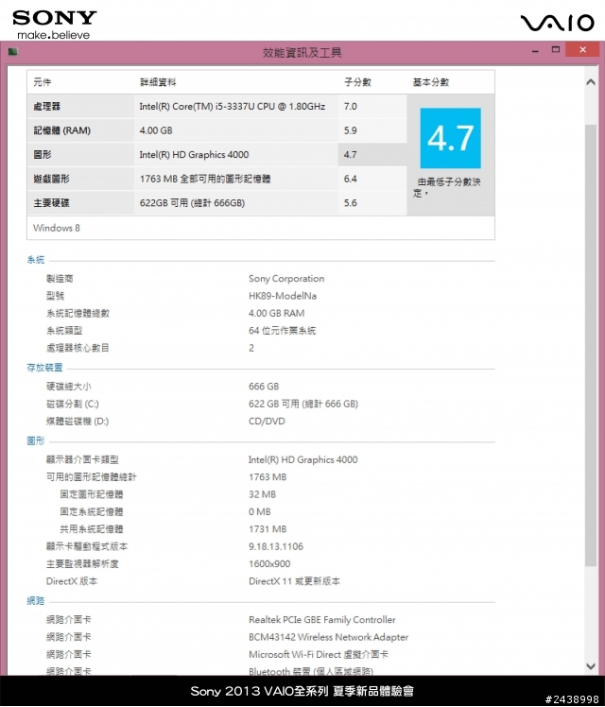Viewport: 605px width, 707px height.
Task: Click the scrollbar up arrow
Action: coord(591,82)
